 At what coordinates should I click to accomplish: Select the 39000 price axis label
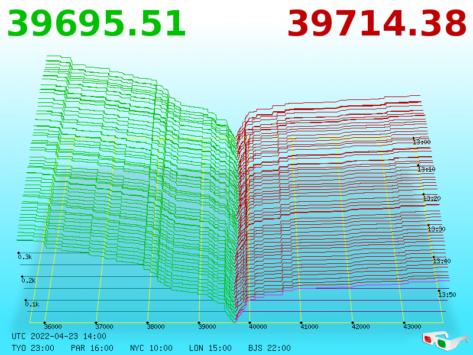[207, 327]
